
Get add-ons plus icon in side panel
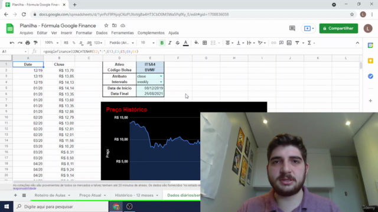pos(370,101)
